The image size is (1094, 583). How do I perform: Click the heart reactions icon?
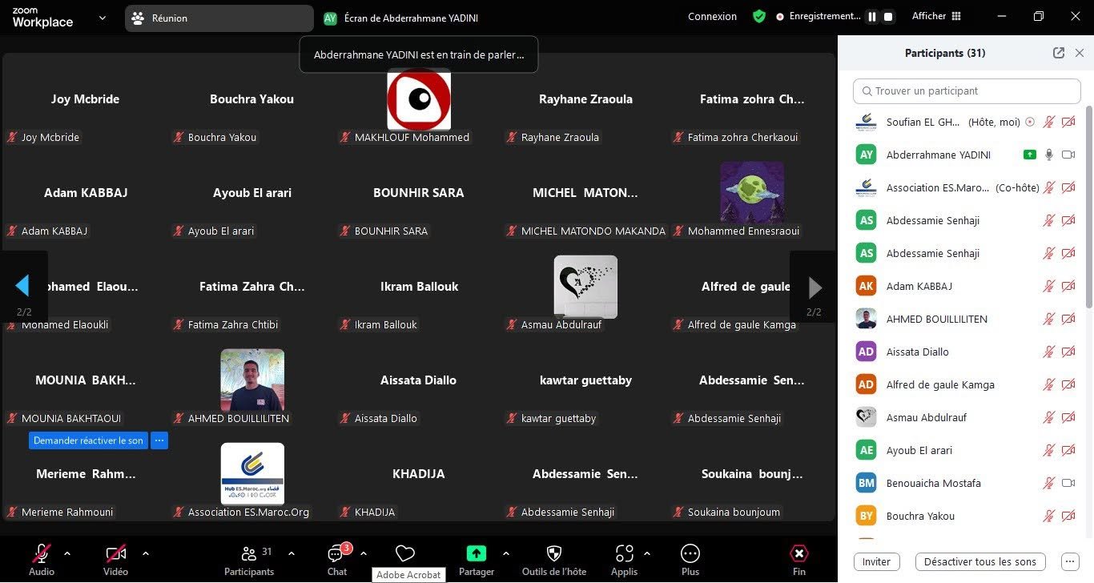405,553
